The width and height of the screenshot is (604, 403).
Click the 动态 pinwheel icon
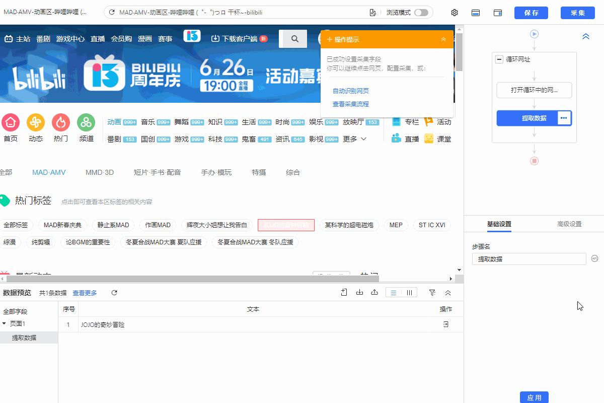click(x=36, y=122)
